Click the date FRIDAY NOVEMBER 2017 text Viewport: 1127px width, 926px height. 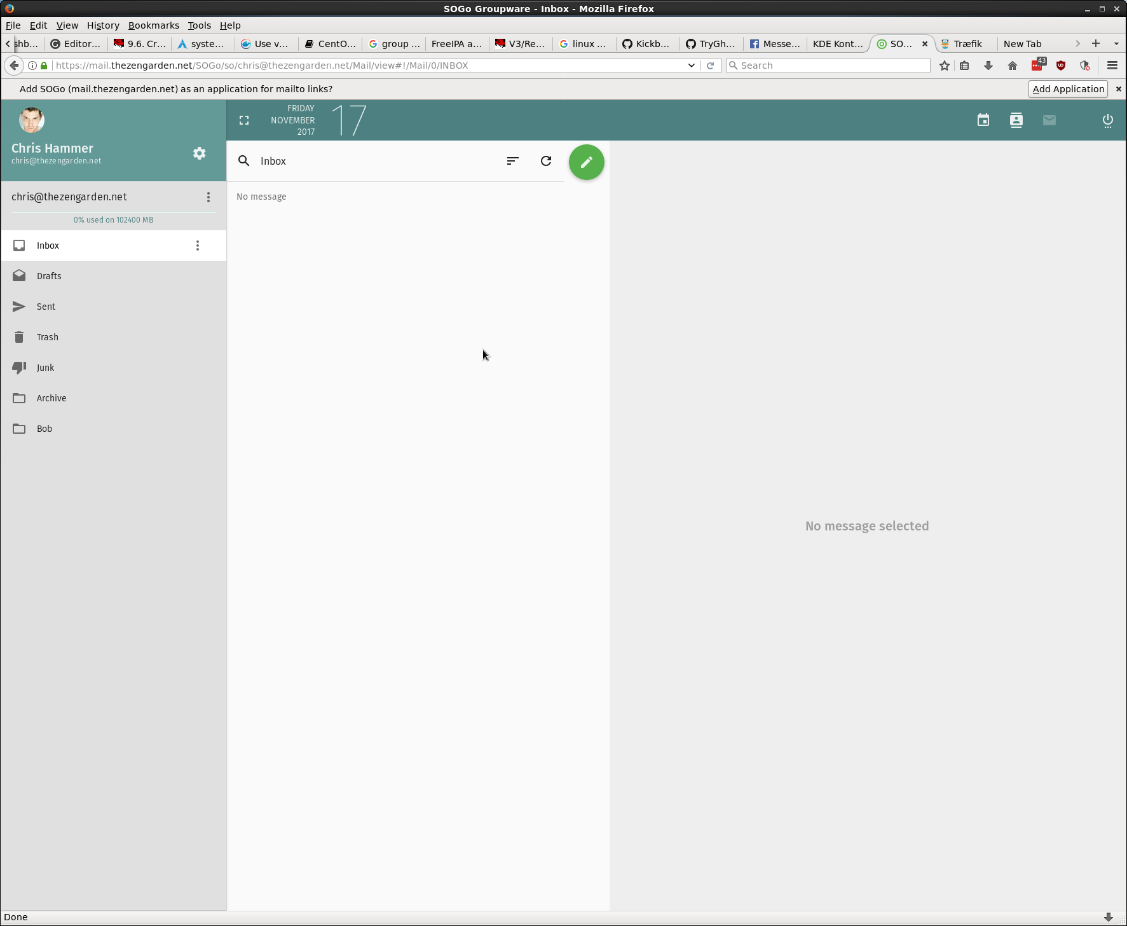(x=292, y=120)
